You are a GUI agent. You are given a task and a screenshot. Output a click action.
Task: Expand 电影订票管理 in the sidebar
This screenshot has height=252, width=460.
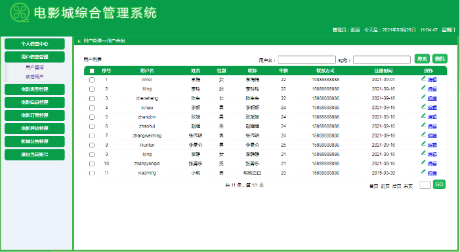coord(35,115)
